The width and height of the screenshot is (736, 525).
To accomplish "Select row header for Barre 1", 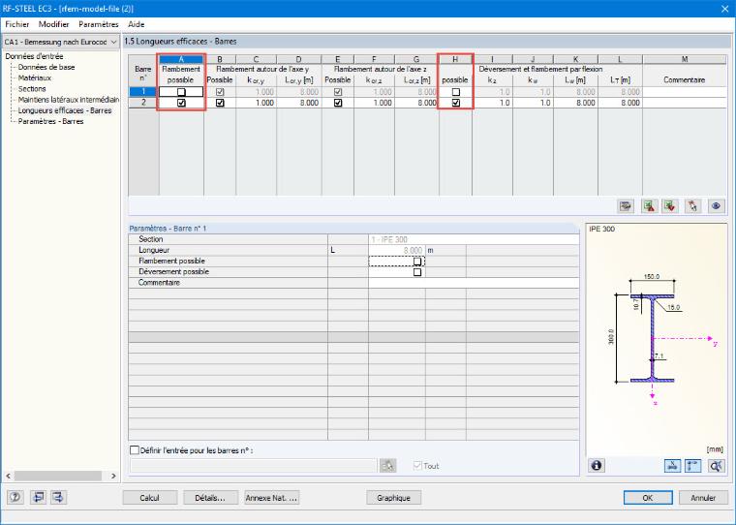I will [143, 92].
